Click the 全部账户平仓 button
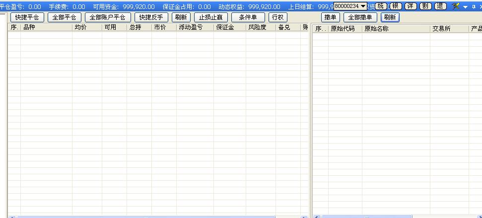This screenshot has width=482, height=218. pos(108,17)
